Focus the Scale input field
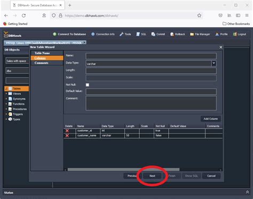The width and height of the screenshot is (253, 199). 151,78
